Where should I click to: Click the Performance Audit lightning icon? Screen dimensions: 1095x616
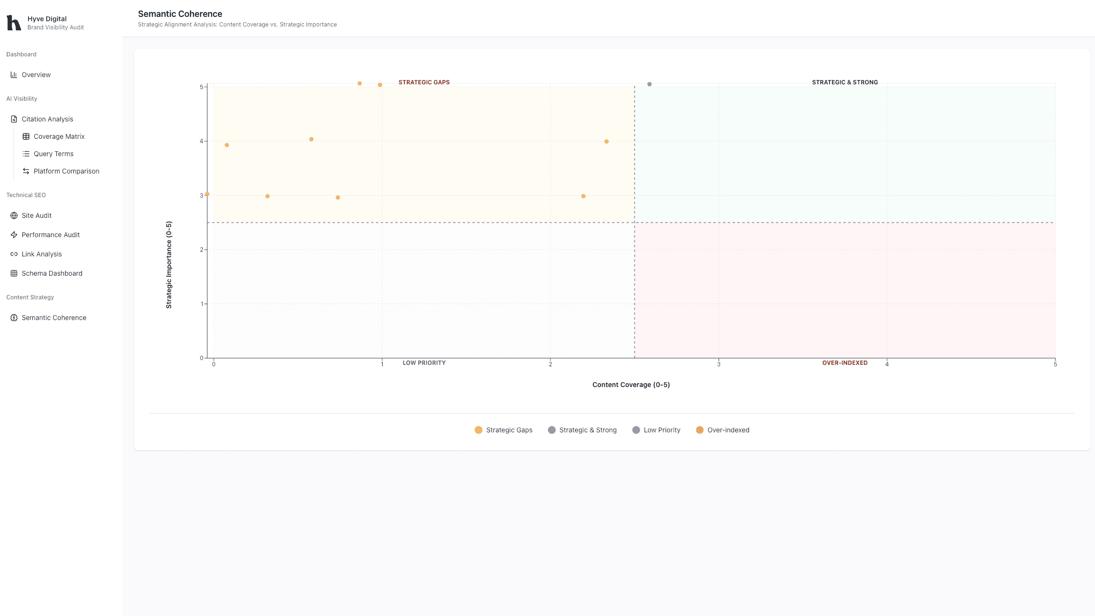[14, 235]
